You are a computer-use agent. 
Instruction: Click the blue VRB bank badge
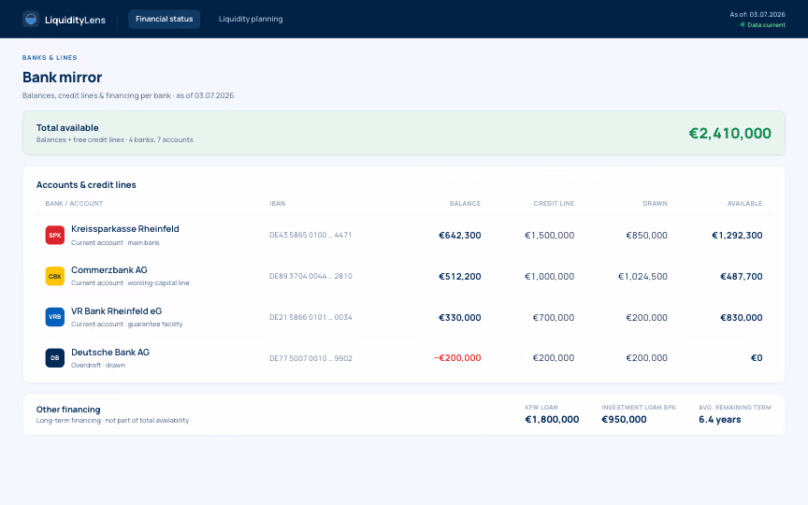tap(54, 317)
